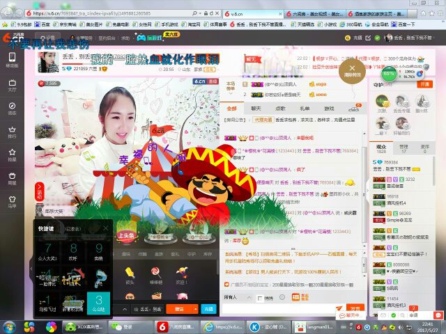446x334 pixels.
Task: Click the blue recharge button in gift bar
Action: tap(209, 309)
